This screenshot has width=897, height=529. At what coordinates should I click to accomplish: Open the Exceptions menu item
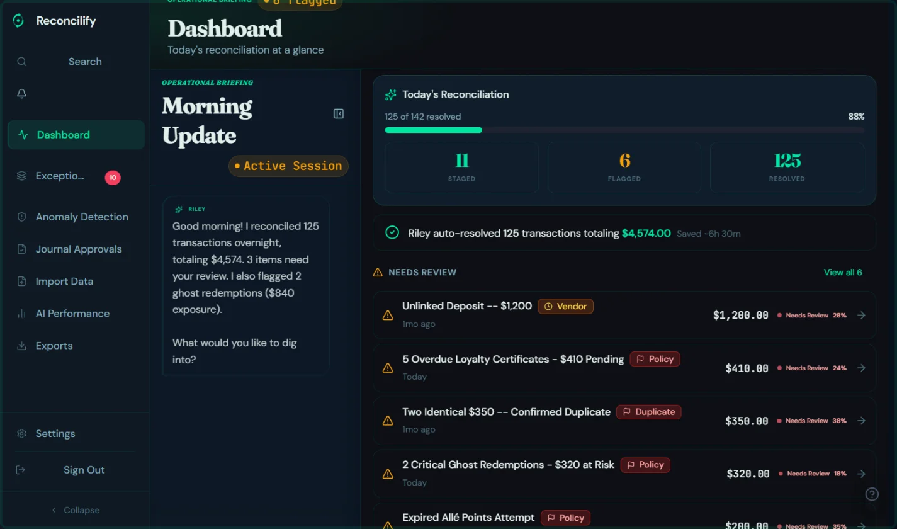point(60,176)
